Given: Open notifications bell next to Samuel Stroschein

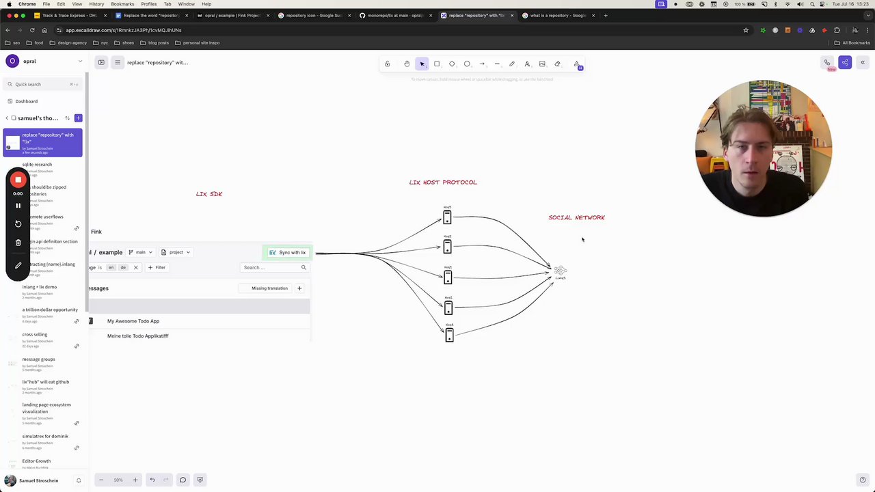Looking at the screenshot, I should pyautogui.click(x=79, y=480).
